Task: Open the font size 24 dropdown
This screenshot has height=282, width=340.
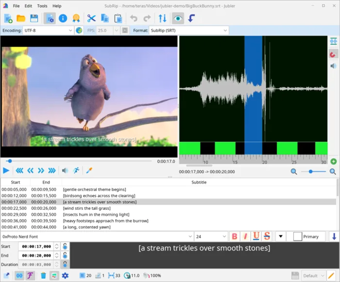Action: tap(211, 236)
